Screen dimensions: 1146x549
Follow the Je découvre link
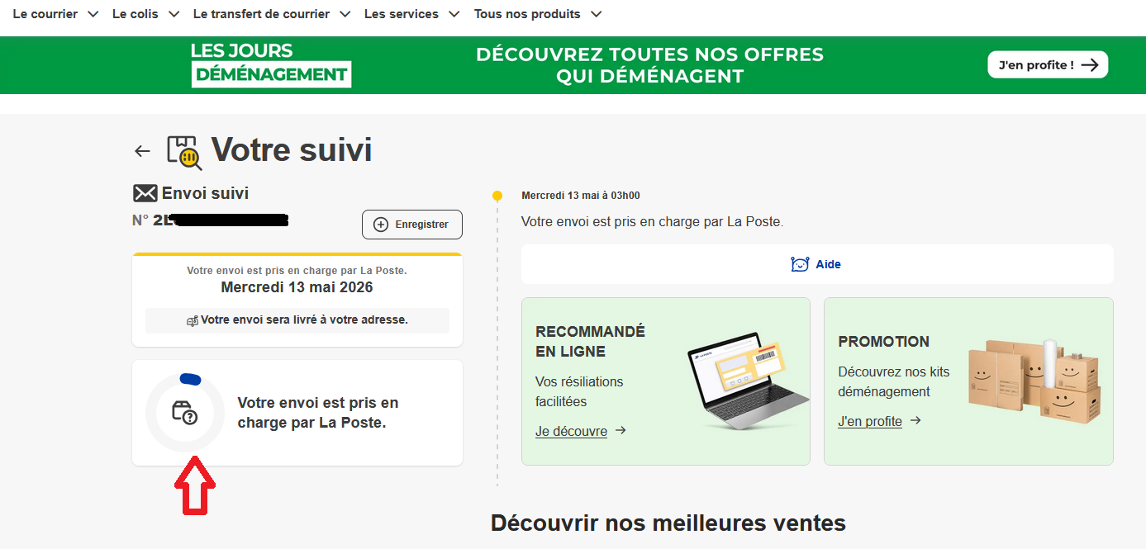(x=571, y=431)
